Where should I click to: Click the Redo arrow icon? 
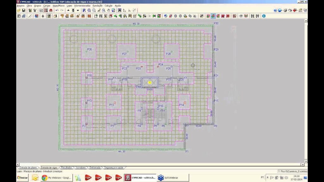[x=62, y=10]
